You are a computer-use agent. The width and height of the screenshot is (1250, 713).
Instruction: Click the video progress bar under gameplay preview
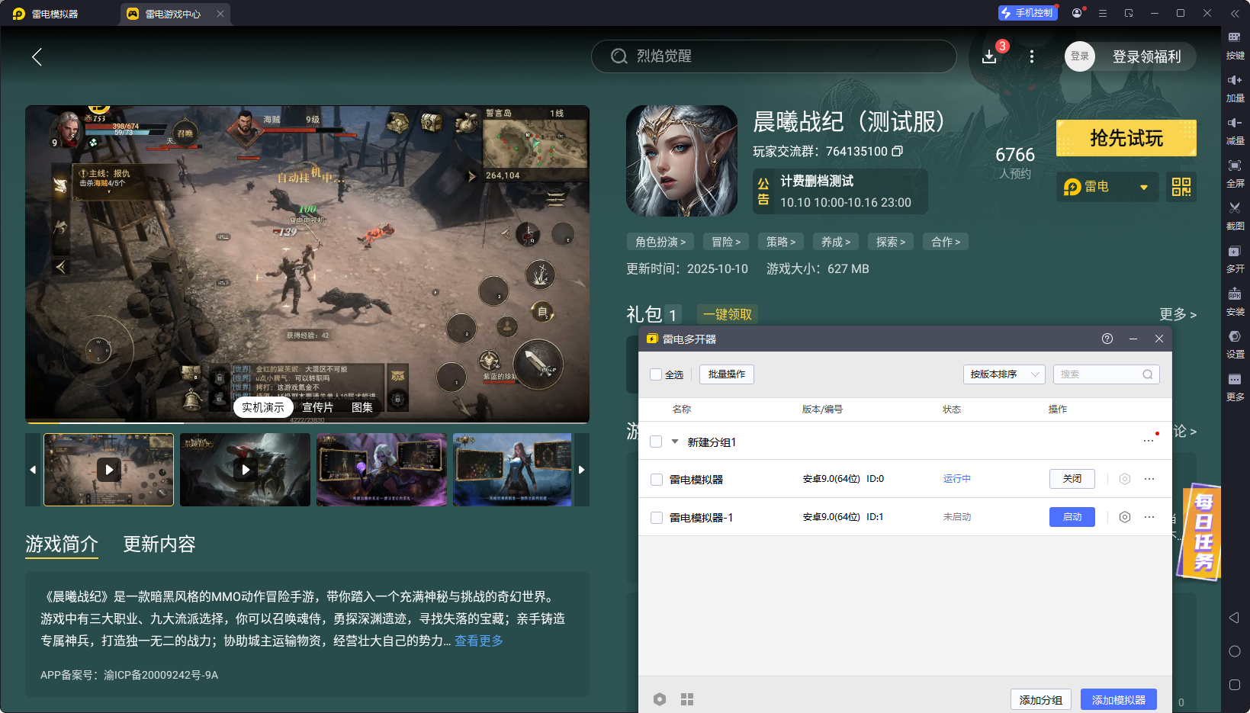[x=307, y=422]
